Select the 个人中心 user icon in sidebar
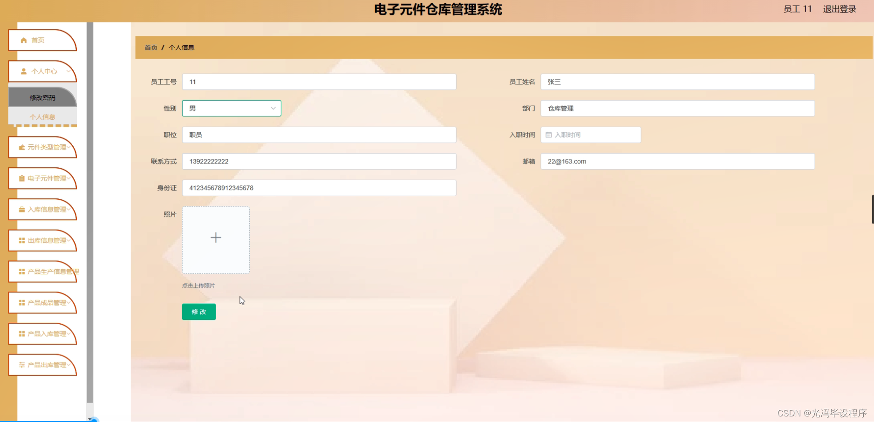This screenshot has height=422, width=874. (x=23, y=71)
